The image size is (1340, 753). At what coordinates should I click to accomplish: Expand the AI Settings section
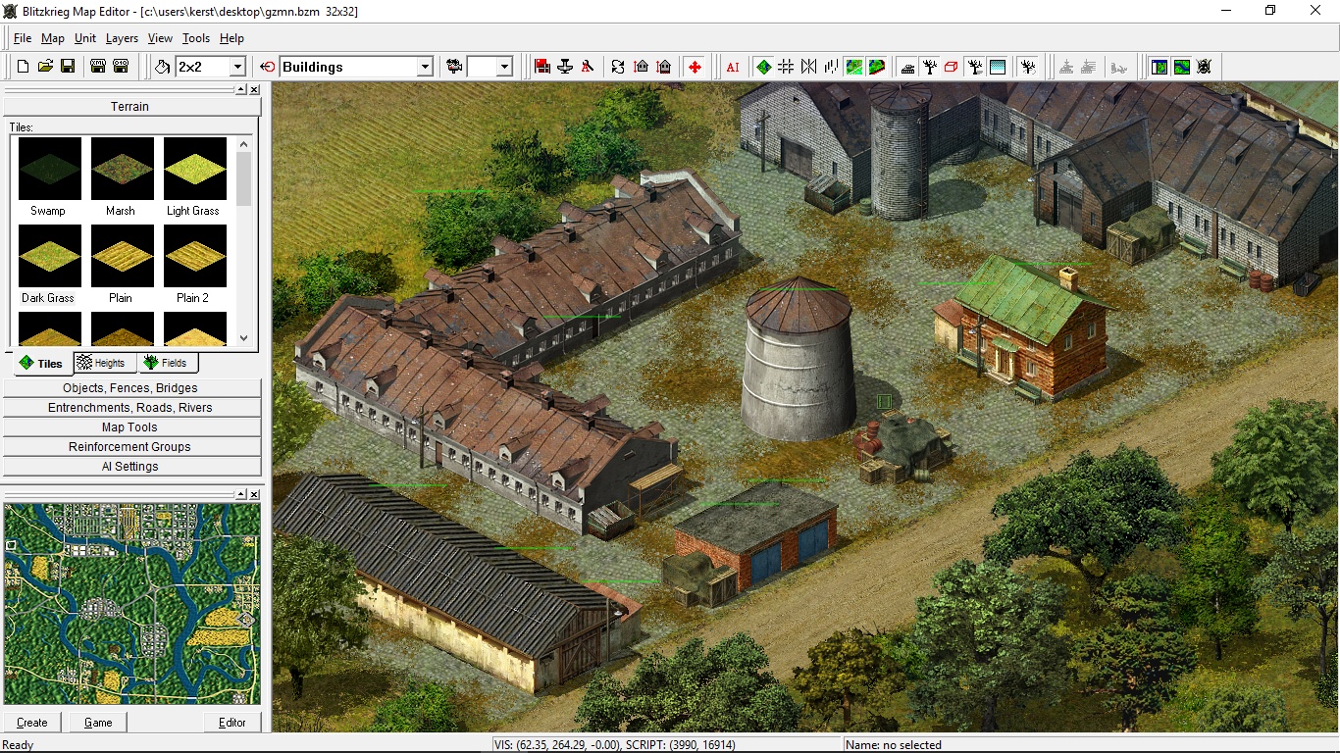131,467
